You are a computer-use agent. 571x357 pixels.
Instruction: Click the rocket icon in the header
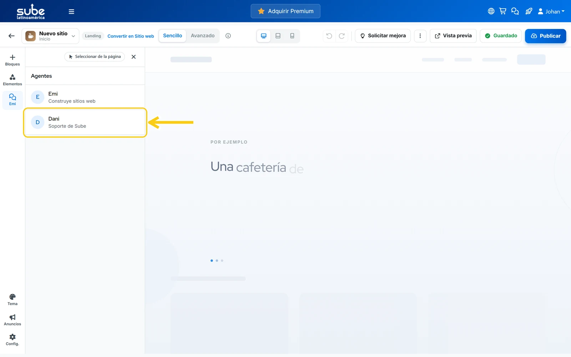click(529, 11)
